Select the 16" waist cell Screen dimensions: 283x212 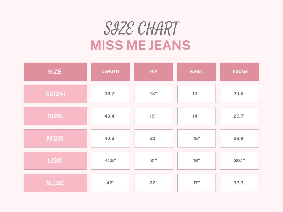[x=196, y=161]
